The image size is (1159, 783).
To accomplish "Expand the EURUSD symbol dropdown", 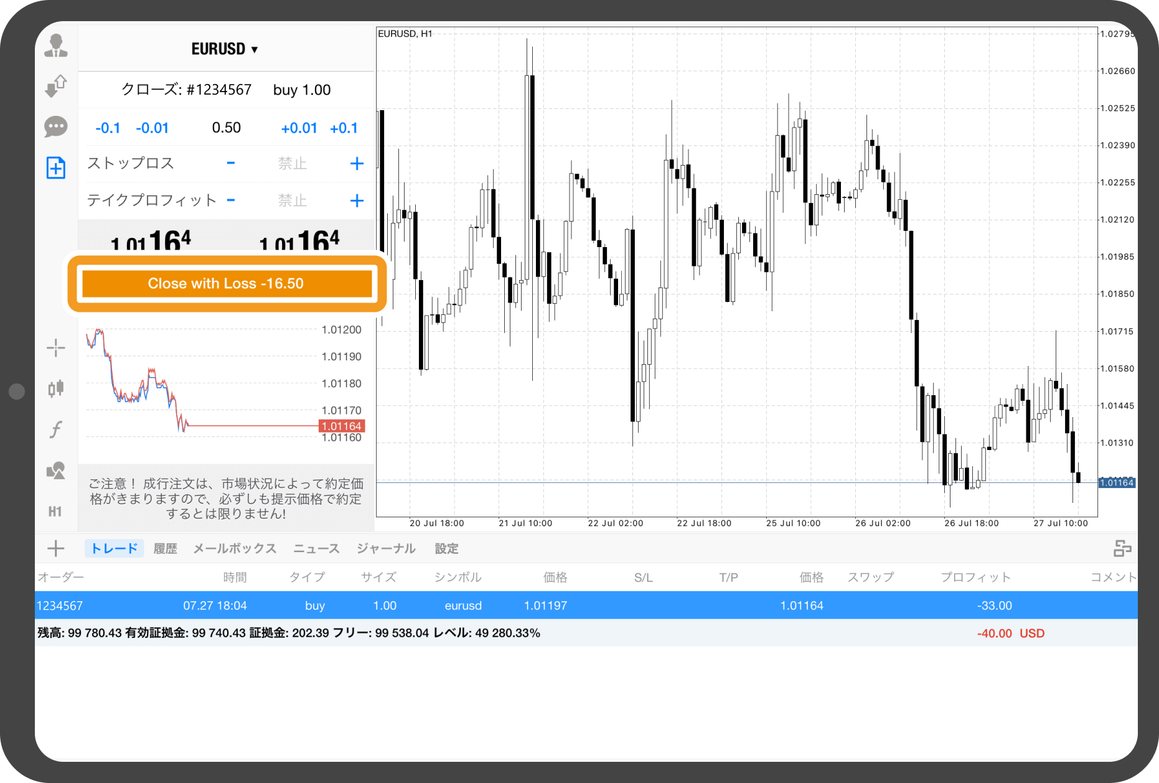I will (225, 49).
